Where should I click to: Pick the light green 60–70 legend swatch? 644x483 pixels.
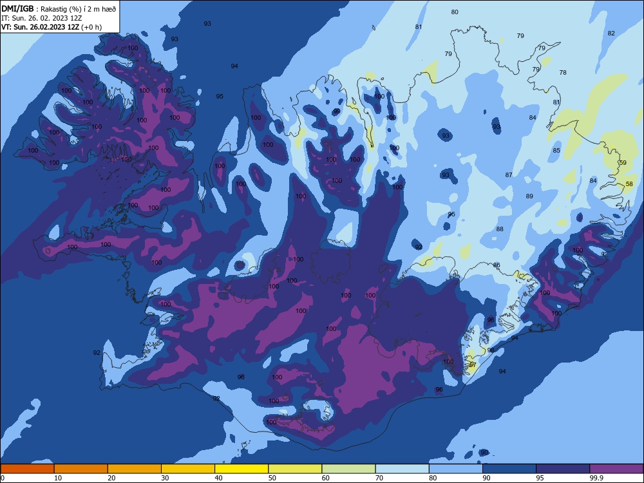click(x=348, y=469)
